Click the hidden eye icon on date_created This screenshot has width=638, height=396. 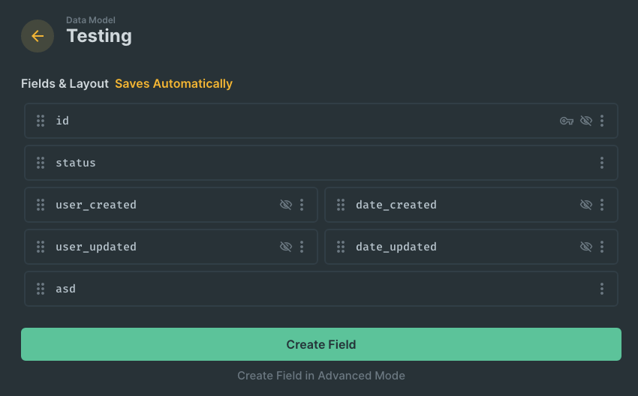pyautogui.click(x=586, y=205)
